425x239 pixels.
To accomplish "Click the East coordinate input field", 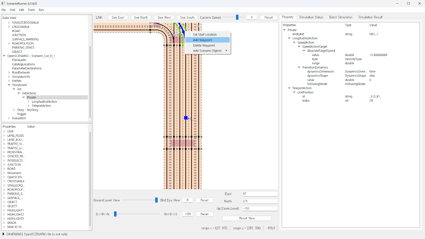I will (260, 194).
